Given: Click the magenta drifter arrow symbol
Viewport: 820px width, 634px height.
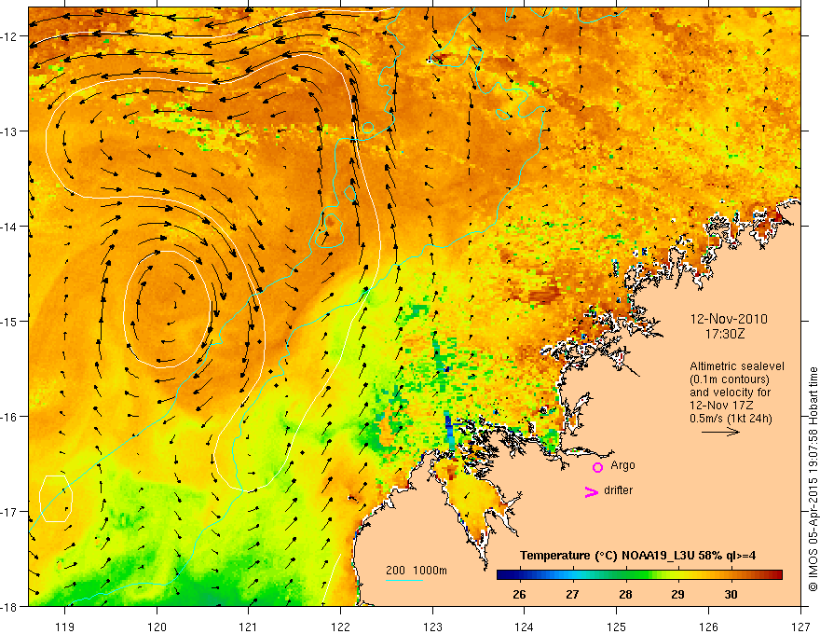Looking at the screenshot, I should [591, 491].
